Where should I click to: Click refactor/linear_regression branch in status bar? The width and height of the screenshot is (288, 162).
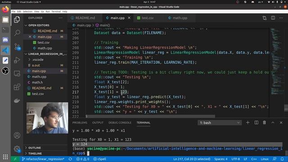tap(43, 159)
